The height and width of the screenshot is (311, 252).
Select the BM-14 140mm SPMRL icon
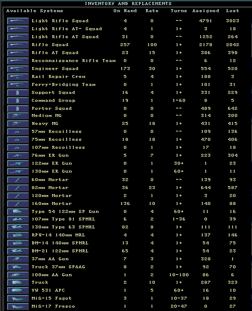(x=18, y=243)
